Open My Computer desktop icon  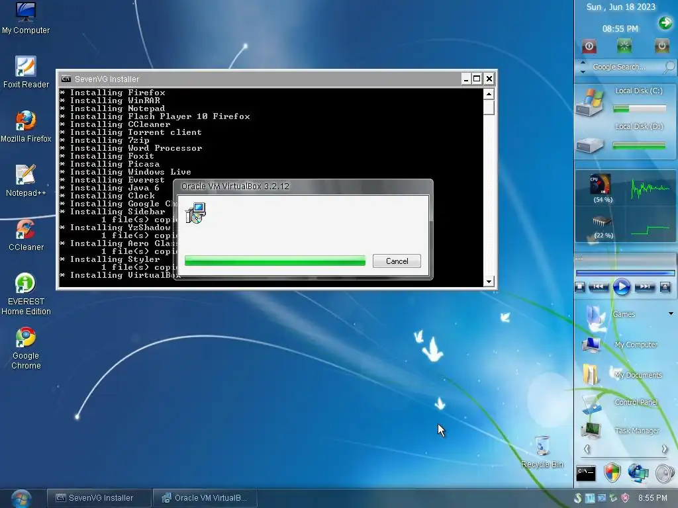[26, 17]
